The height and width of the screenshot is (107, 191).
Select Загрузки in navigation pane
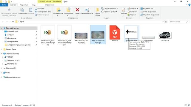click(11, 35)
